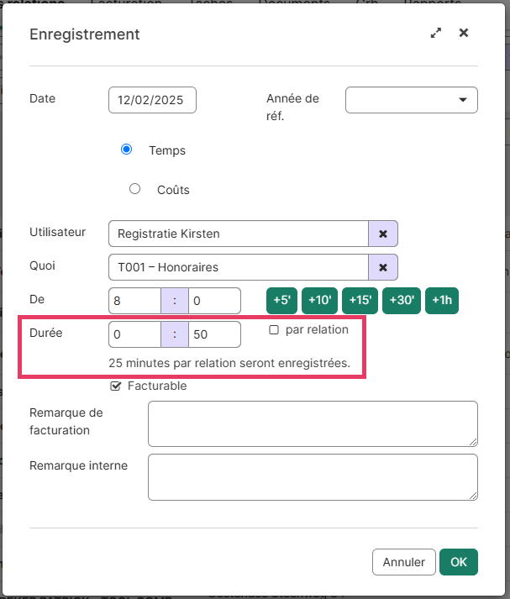Clear the Utilisateur field with the X icon

[383, 234]
